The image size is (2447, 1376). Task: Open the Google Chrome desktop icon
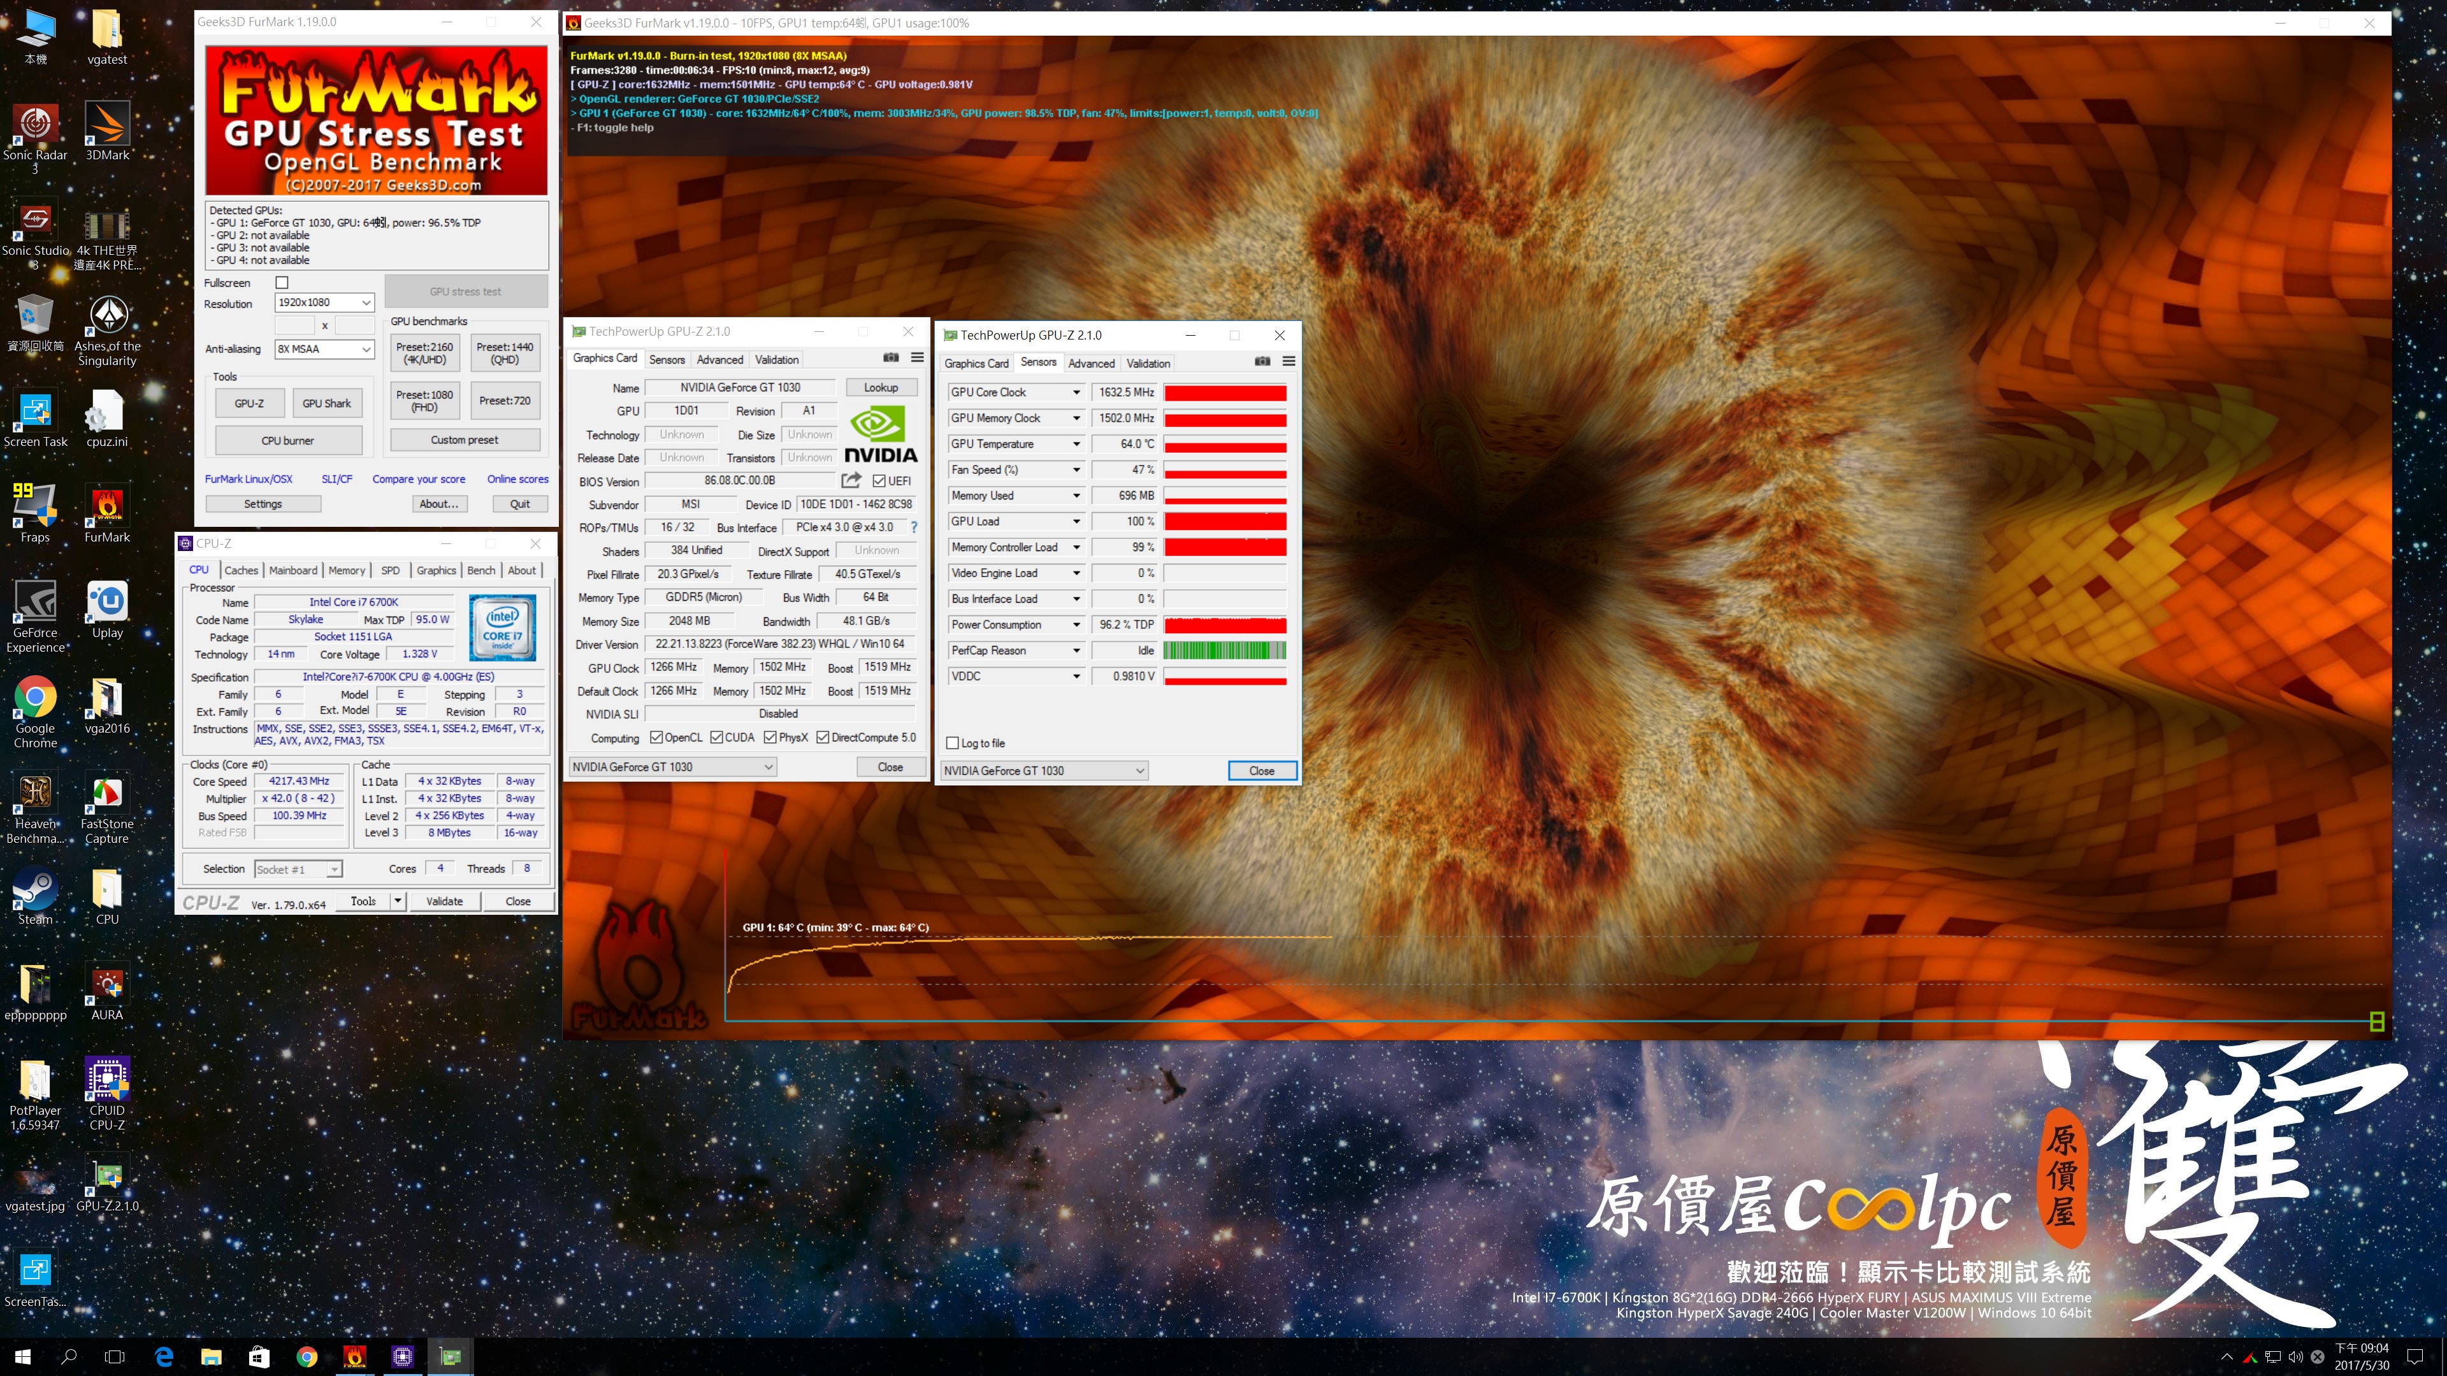(x=35, y=712)
